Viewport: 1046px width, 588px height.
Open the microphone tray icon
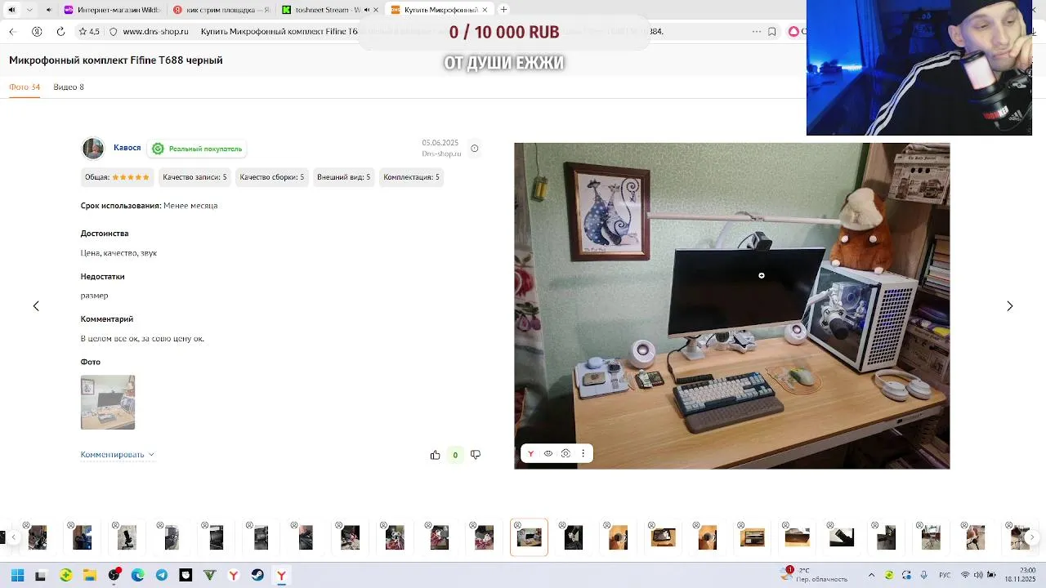(924, 575)
